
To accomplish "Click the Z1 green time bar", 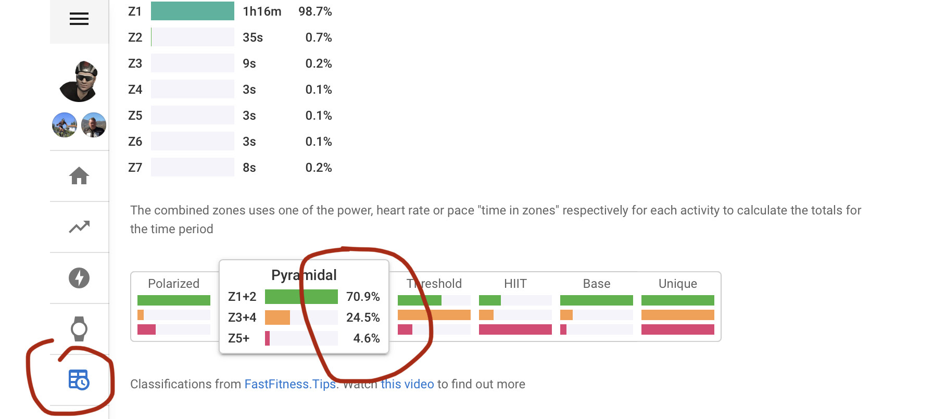I will point(192,11).
